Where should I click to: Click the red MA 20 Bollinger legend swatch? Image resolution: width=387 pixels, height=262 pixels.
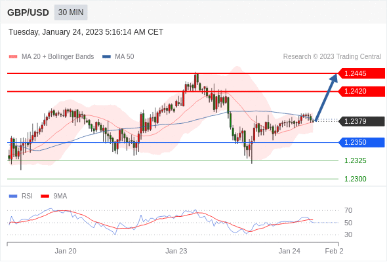pos(13,57)
